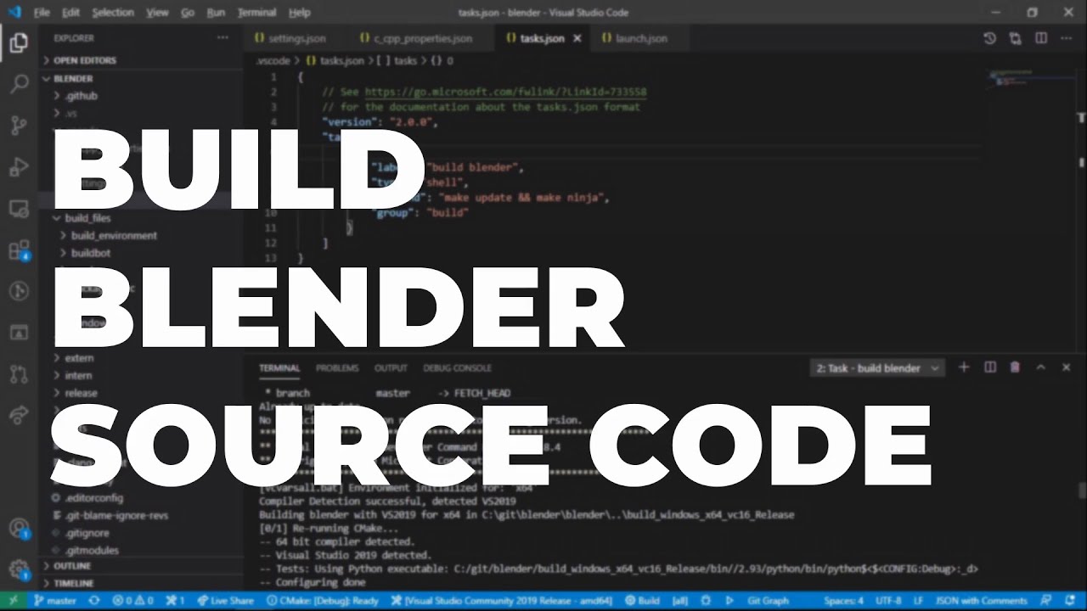
Task: Maximize the terminal panel with up chevron
Action: [x=1040, y=367]
